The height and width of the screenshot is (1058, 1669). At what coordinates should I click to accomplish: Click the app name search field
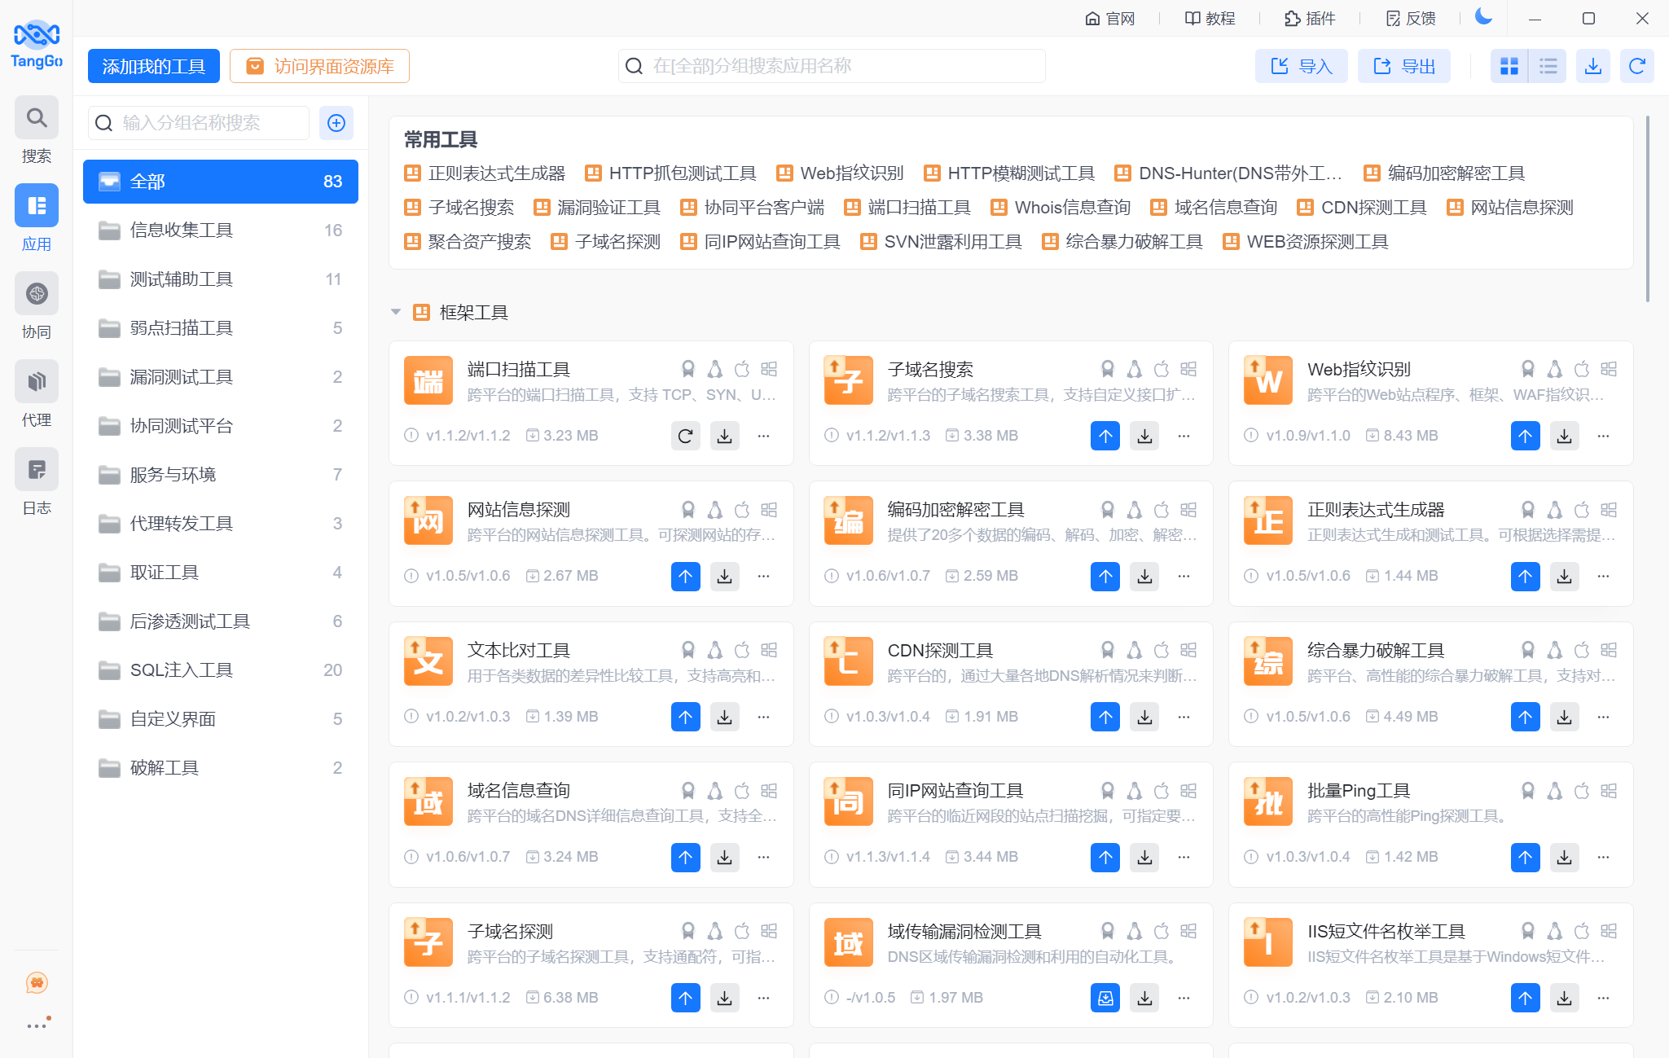pyautogui.click(x=831, y=66)
